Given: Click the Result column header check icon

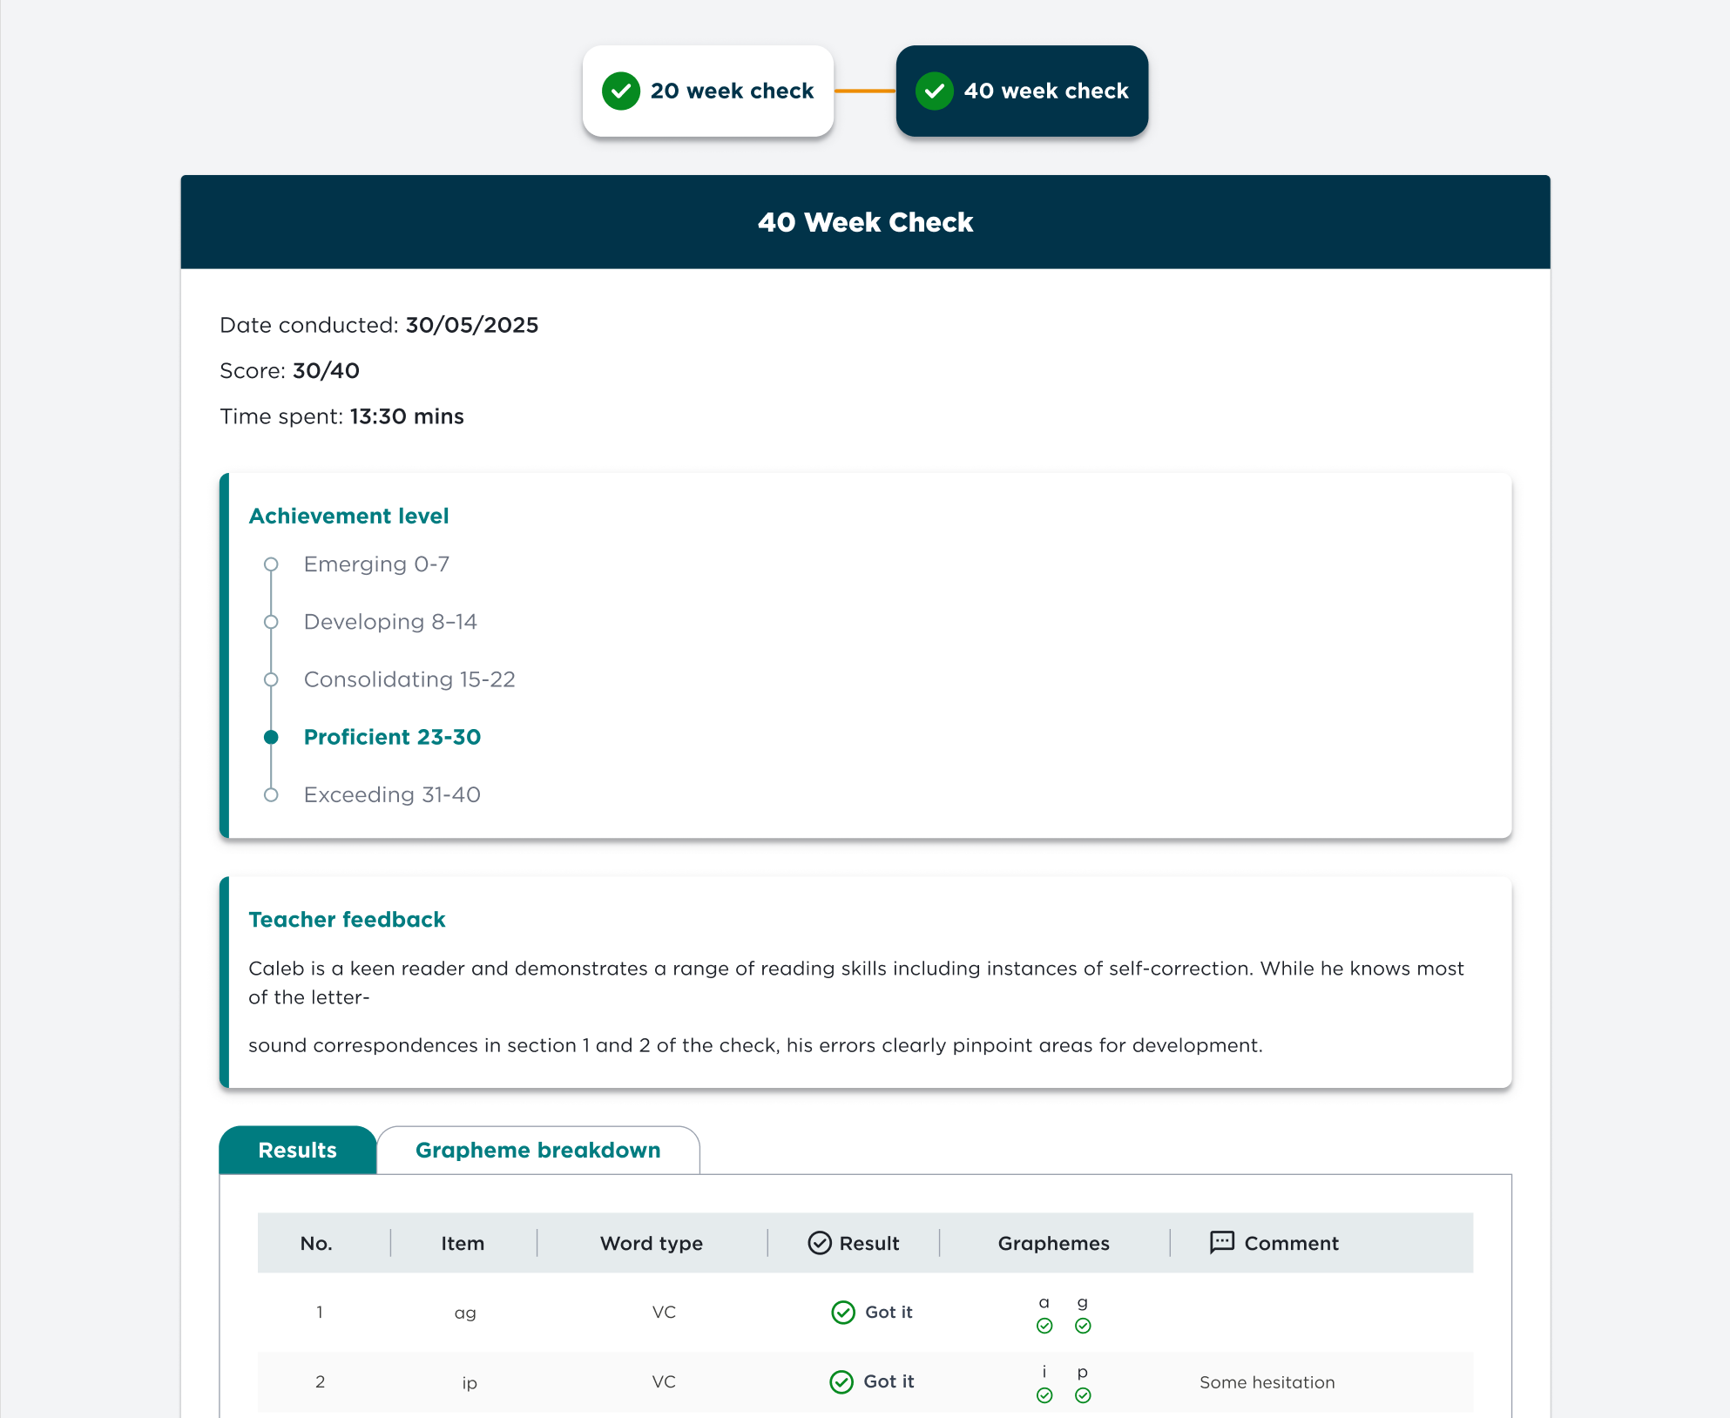Looking at the screenshot, I should [x=820, y=1243].
